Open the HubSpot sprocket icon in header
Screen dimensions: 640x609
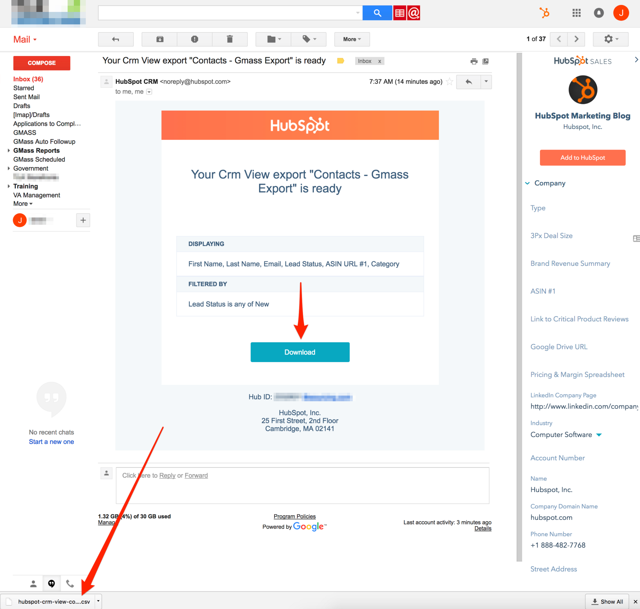tap(544, 13)
